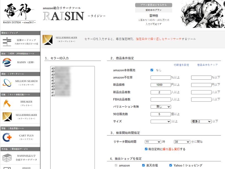Click the 新品価格 円以上 field showing 1000
The width and height of the screenshot is (225, 169).
(161, 85)
